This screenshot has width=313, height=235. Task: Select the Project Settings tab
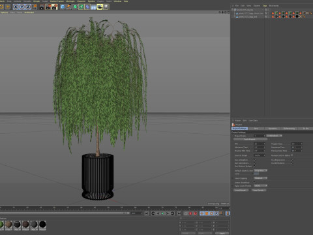(239, 129)
